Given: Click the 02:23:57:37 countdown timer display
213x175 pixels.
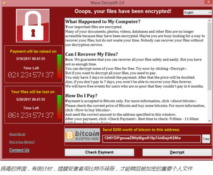Looking at the screenshot, I should 31,75.
